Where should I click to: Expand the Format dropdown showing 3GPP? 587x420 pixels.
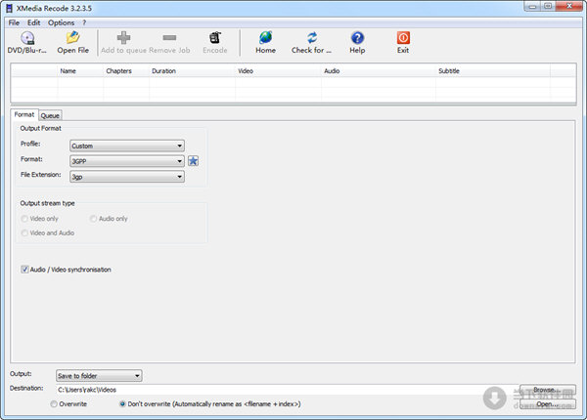pyautogui.click(x=127, y=161)
